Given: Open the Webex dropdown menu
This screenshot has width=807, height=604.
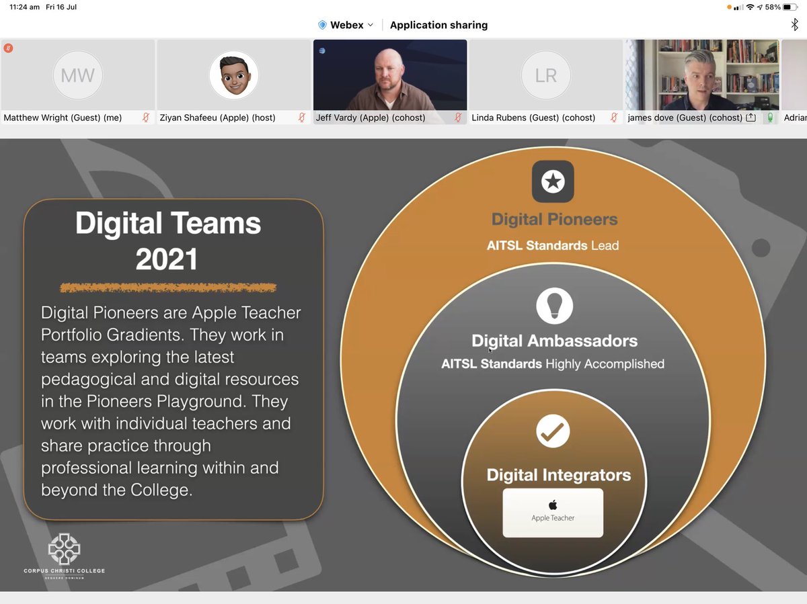Looking at the screenshot, I should click(x=346, y=25).
